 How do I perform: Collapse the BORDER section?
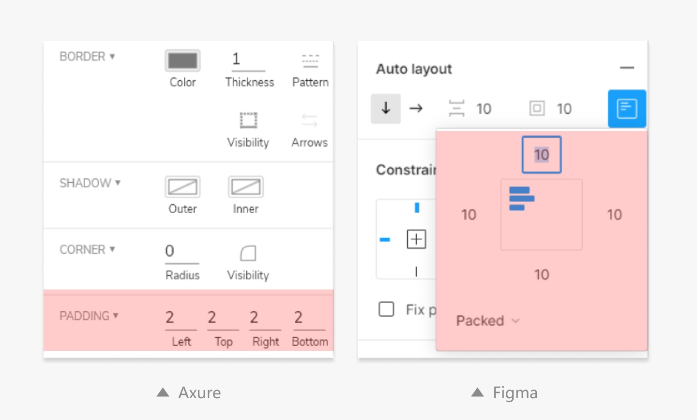coord(88,57)
